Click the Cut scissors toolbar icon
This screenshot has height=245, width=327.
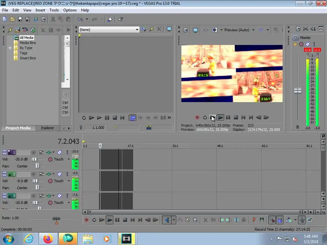[x=53, y=19]
